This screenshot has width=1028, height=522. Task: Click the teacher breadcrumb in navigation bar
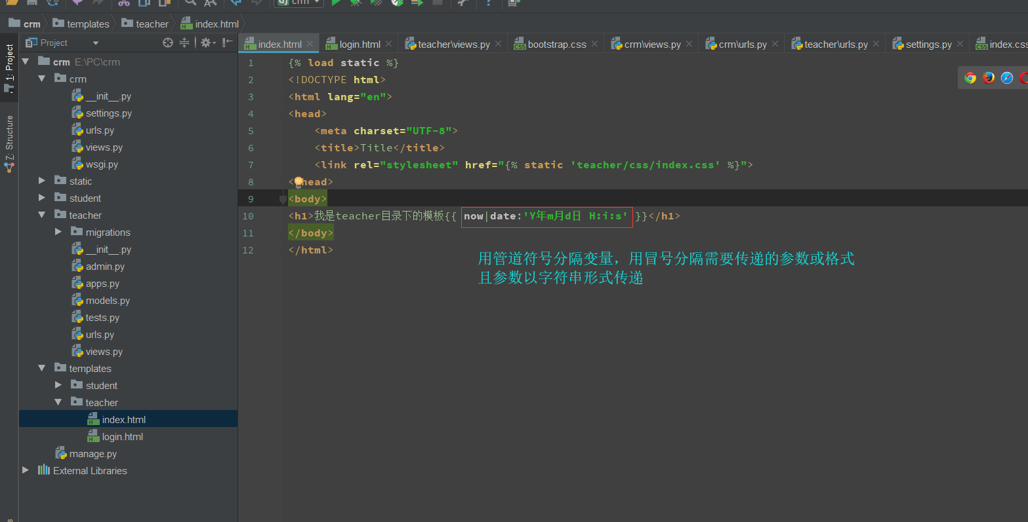(145, 24)
